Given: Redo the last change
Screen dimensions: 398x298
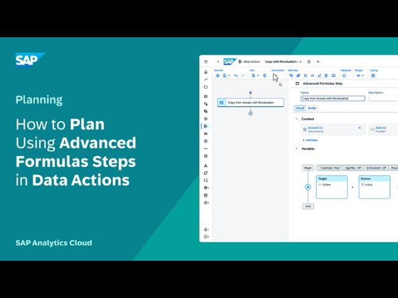Looking at the screenshot, I should point(243,76).
